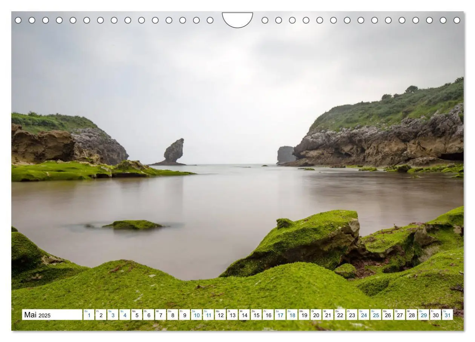The height and width of the screenshot is (342, 475).
Task: Choose day 19 of May
Action: 304,315
